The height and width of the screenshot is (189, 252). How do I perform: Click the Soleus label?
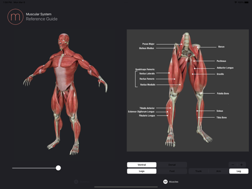pos(220,111)
